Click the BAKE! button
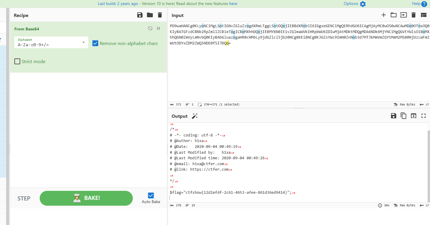 pos(86,198)
